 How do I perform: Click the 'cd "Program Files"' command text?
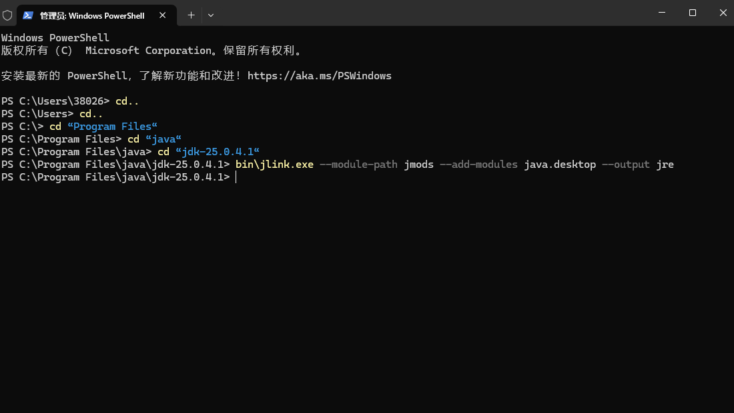click(x=103, y=127)
